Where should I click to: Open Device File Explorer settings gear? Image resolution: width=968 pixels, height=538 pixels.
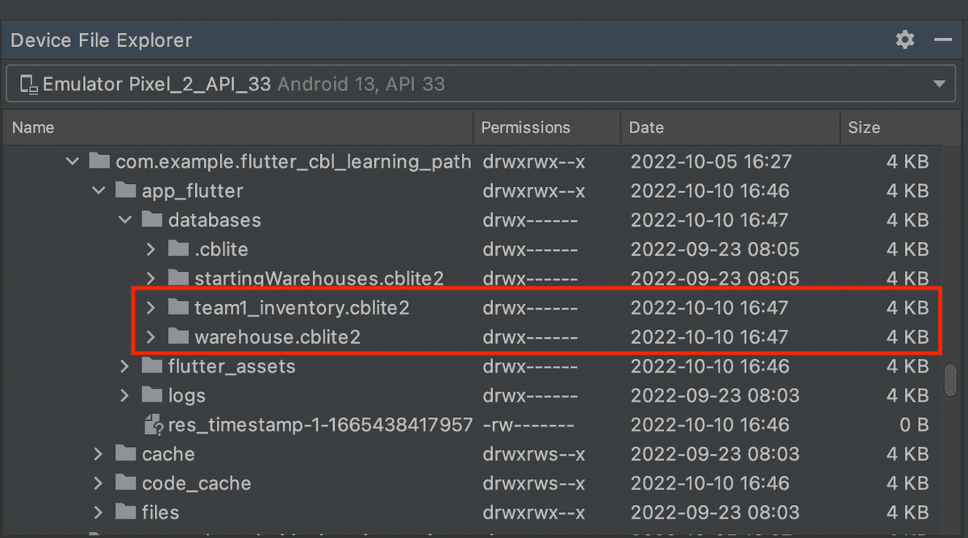(905, 40)
